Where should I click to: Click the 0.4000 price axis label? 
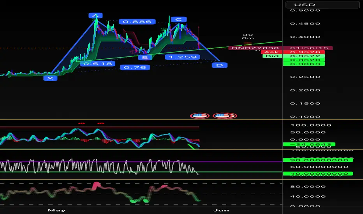click(x=305, y=37)
